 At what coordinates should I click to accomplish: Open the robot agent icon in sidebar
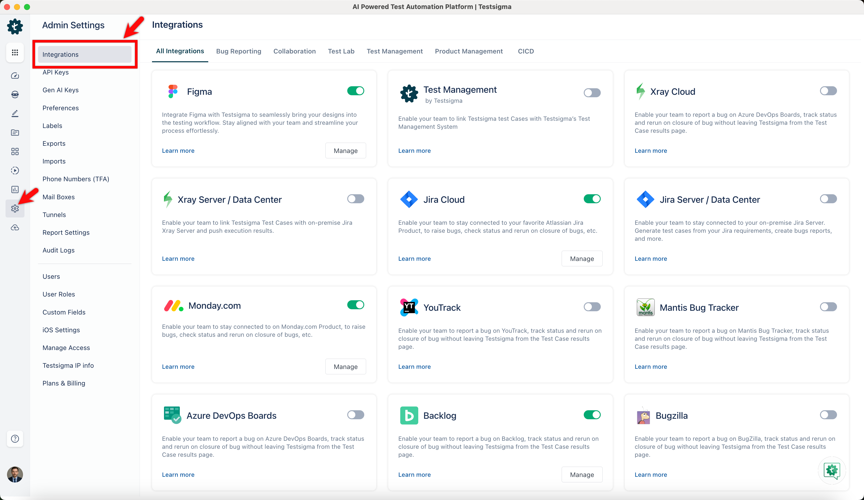[x=15, y=94]
